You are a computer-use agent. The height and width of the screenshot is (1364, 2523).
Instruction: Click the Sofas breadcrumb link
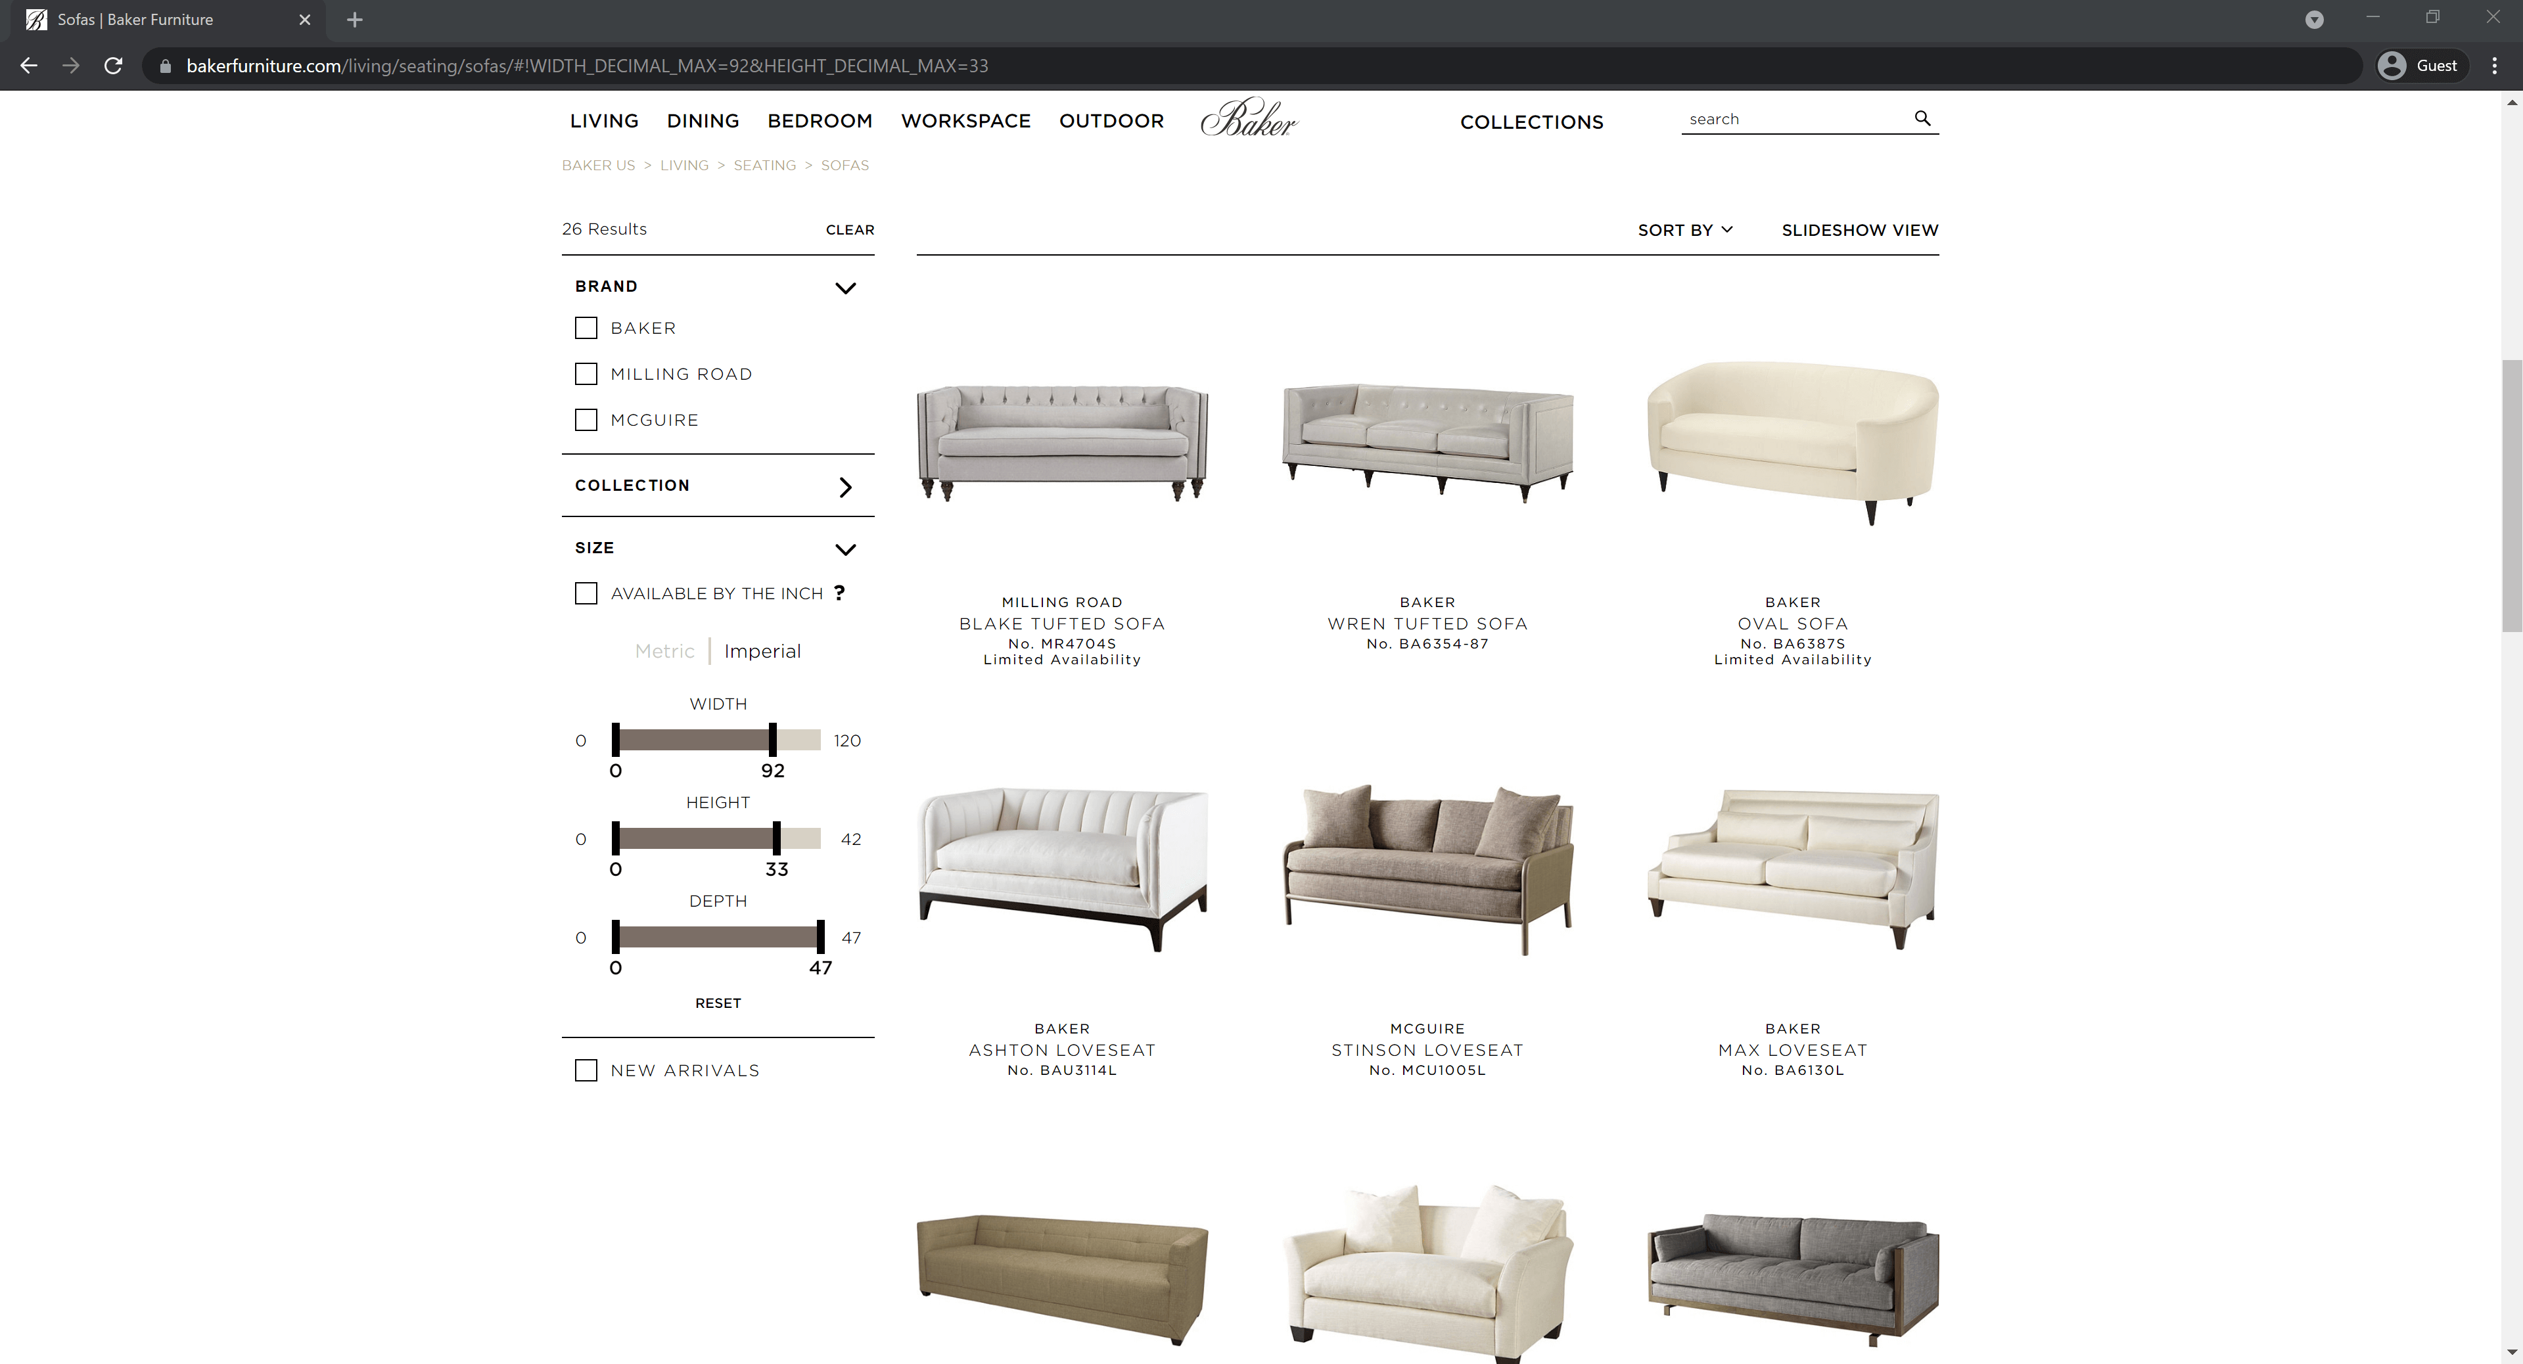(x=845, y=166)
